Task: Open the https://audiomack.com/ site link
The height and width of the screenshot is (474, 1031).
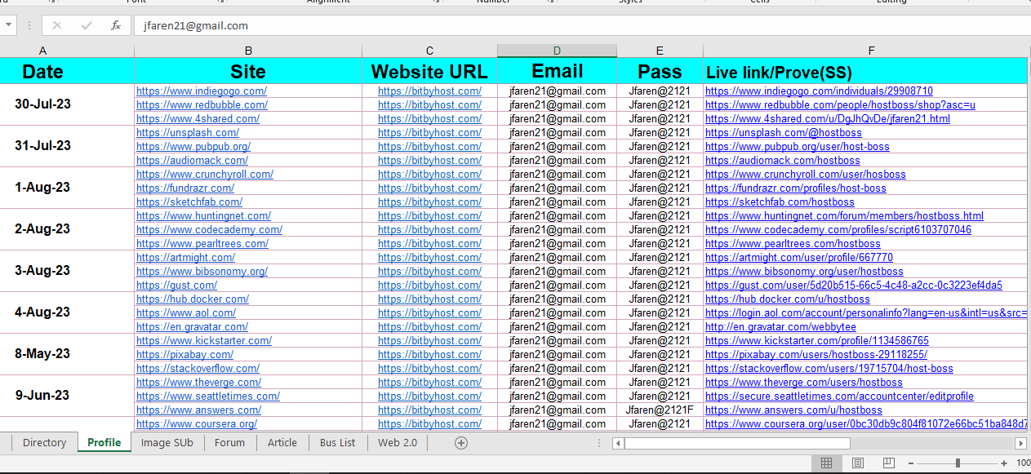Action: pyautogui.click(x=193, y=161)
